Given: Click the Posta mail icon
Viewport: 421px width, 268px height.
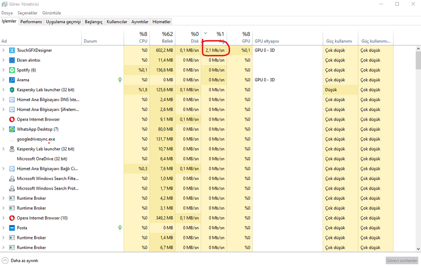Looking at the screenshot, I should coord(12,228).
